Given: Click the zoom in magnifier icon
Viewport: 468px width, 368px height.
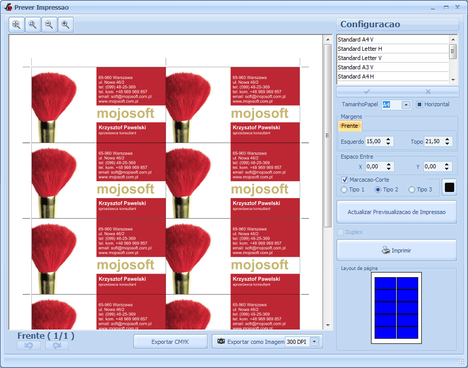Looking at the screenshot, I should click(x=66, y=25).
